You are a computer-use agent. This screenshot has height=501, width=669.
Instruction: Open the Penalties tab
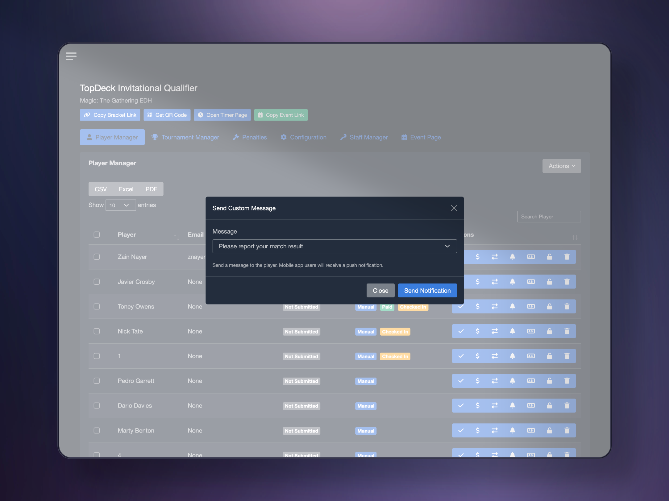pos(250,137)
